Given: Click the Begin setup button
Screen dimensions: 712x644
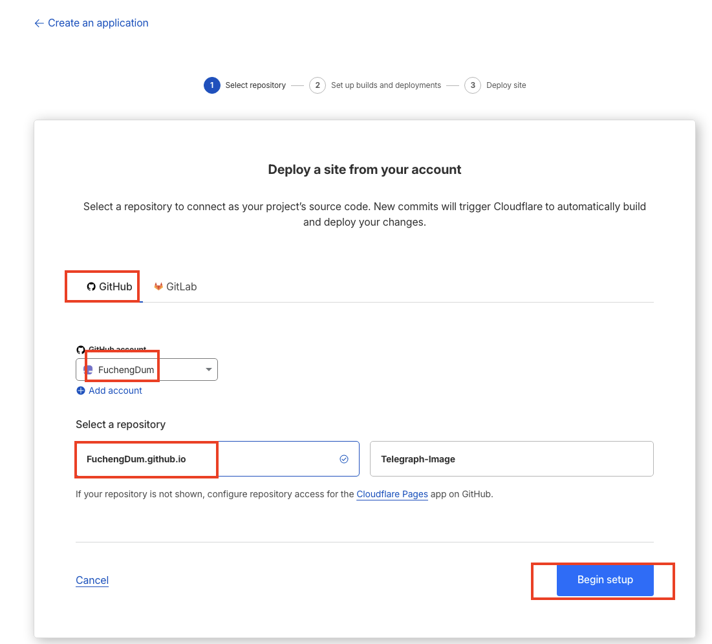Looking at the screenshot, I should [605, 580].
